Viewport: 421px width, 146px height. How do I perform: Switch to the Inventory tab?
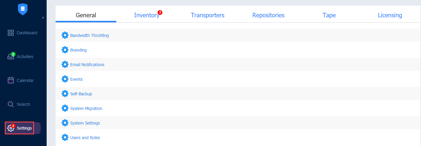tap(147, 15)
